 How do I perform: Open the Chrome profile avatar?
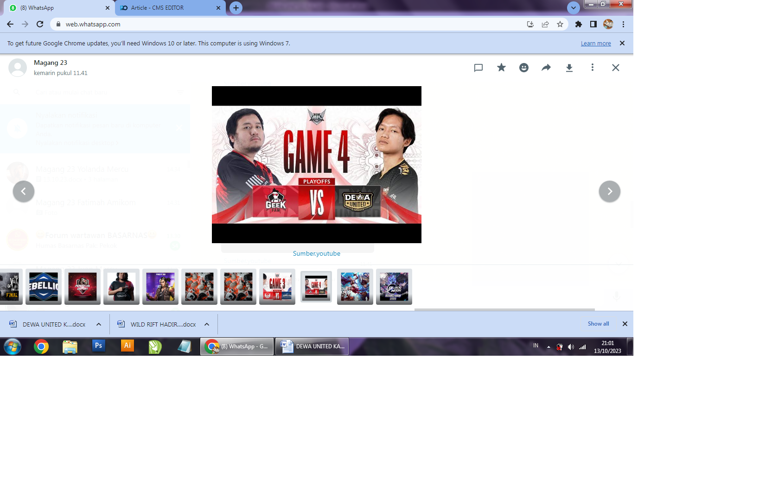(x=608, y=24)
